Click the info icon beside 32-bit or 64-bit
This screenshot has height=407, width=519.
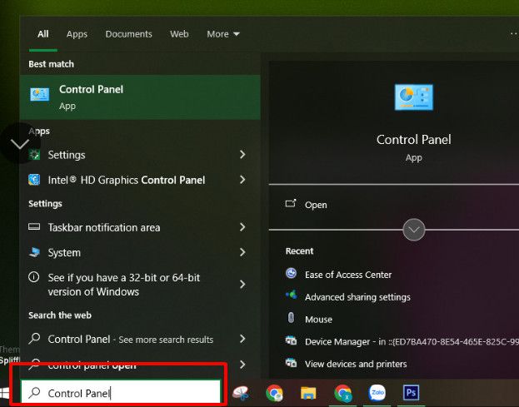coord(34,277)
